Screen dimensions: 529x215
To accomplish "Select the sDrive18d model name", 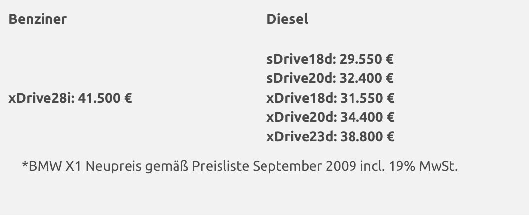I will (x=301, y=59).
